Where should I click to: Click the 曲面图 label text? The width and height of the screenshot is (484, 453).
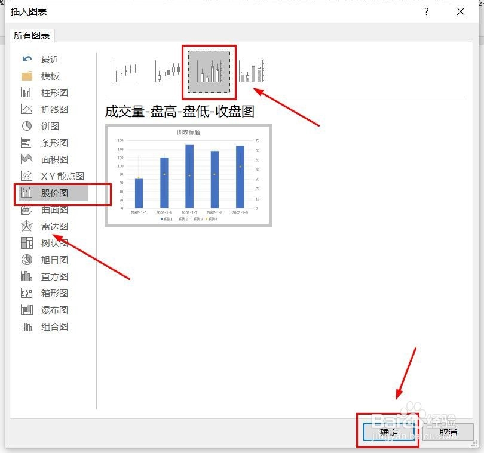(54, 209)
